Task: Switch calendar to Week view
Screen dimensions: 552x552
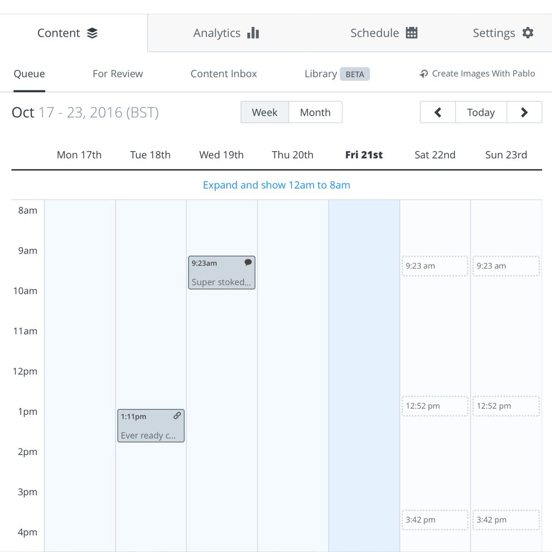Action: 264,112
